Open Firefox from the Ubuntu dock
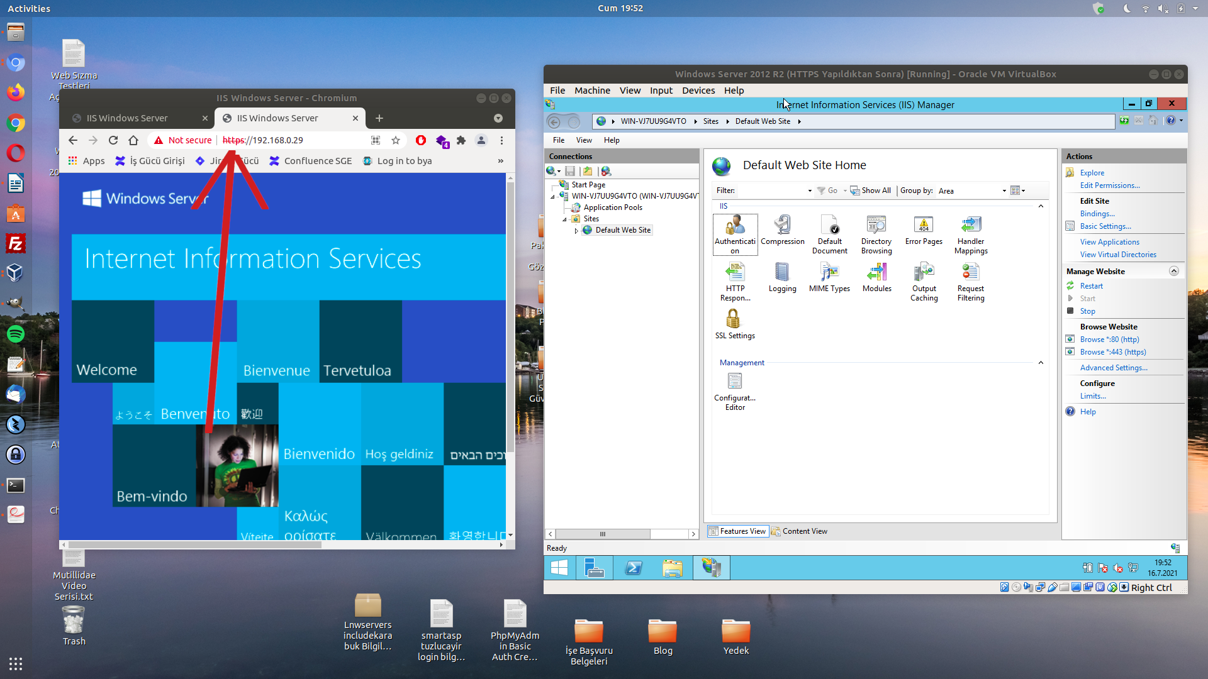The width and height of the screenshot is (1208, 679). [16, 92]
